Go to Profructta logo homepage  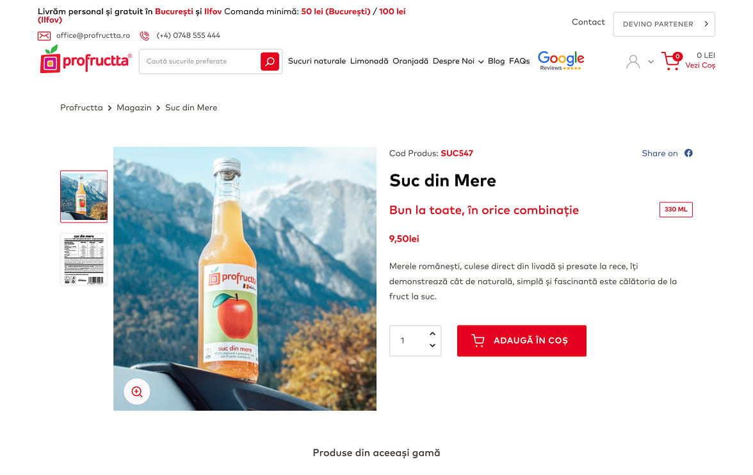pos(86,60)
